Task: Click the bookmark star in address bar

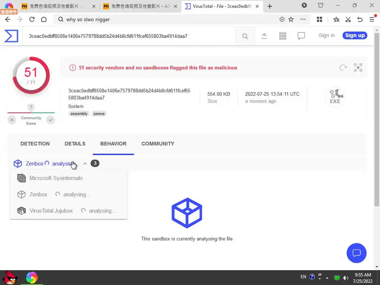Action: 291,19
